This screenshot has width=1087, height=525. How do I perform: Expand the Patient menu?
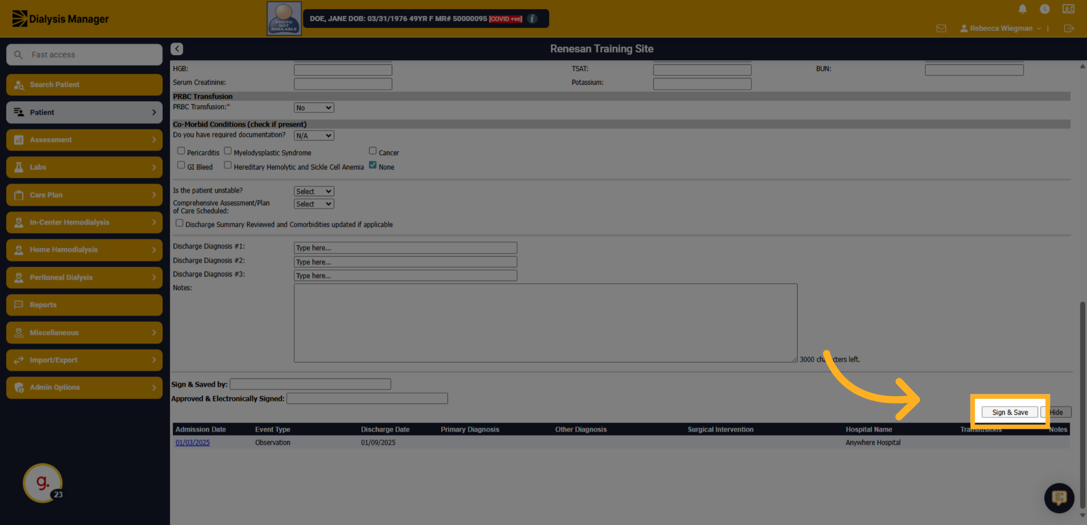point(84,112)
